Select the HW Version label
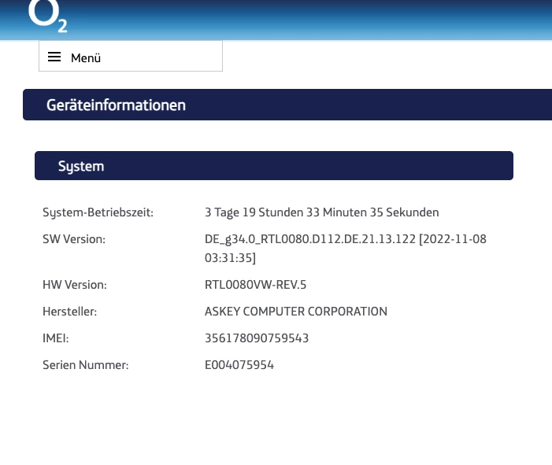Image resolution: width=552 pixels, height=465 pixels. pyautogui.click(x=75, y=285)
